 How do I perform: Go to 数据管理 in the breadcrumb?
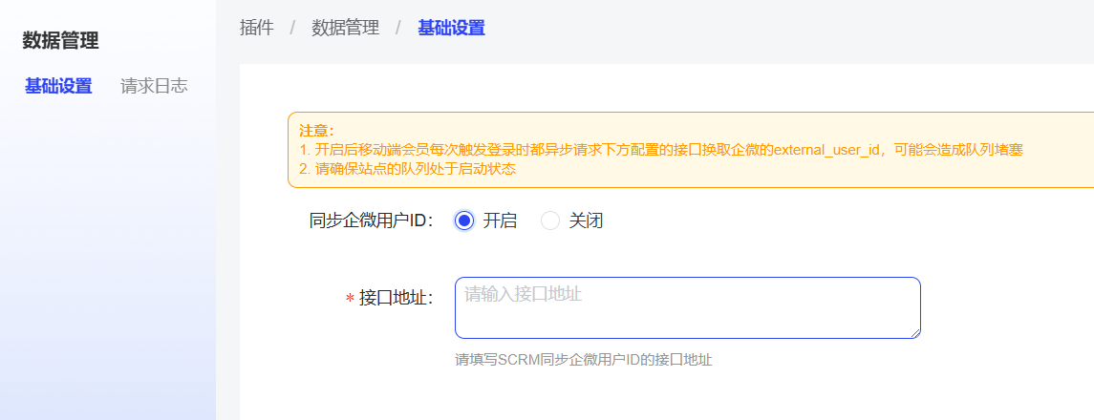345,28
